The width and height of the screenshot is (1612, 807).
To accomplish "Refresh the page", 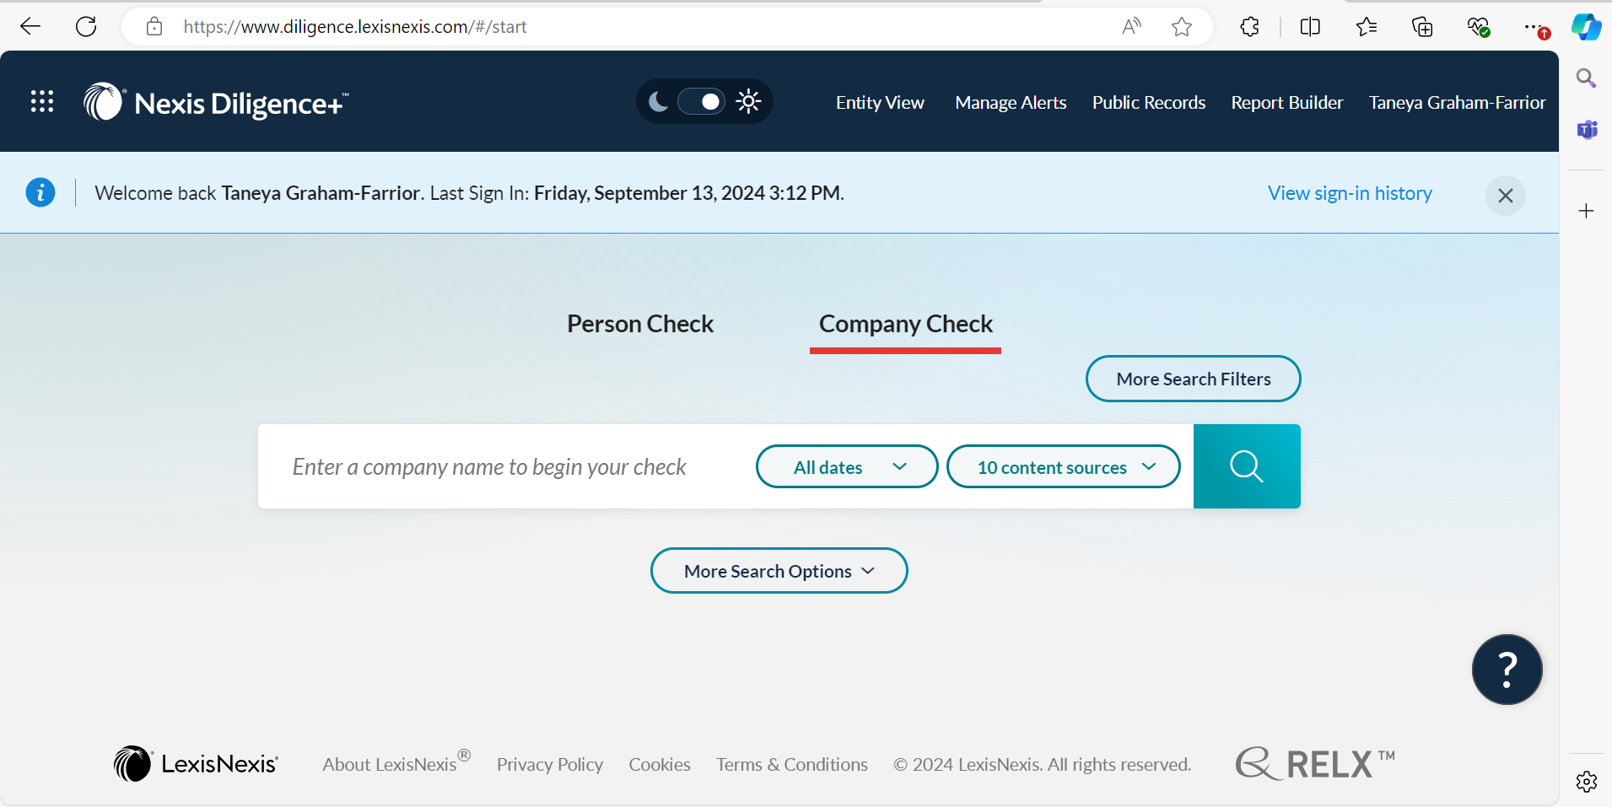I will point(86,27).
